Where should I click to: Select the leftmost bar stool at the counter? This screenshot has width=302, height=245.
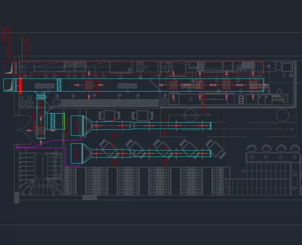tap(252, 148)
